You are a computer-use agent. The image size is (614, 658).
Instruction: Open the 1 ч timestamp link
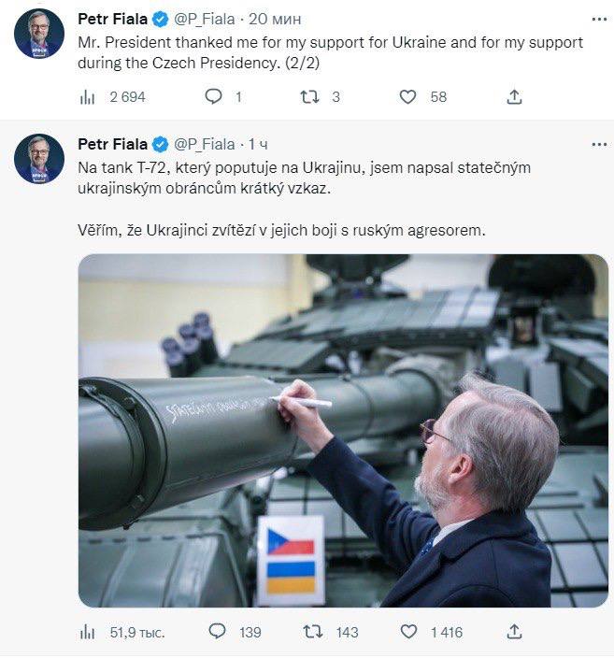[258, 144]
